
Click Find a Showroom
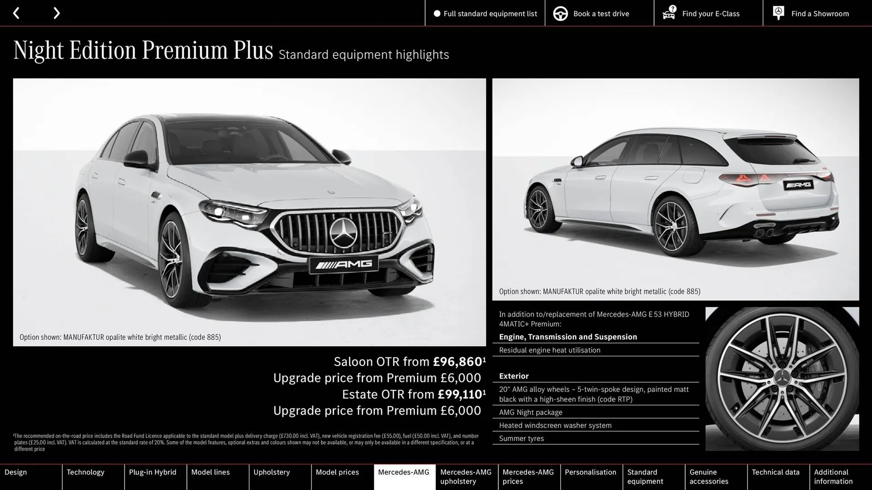(820, 14)
